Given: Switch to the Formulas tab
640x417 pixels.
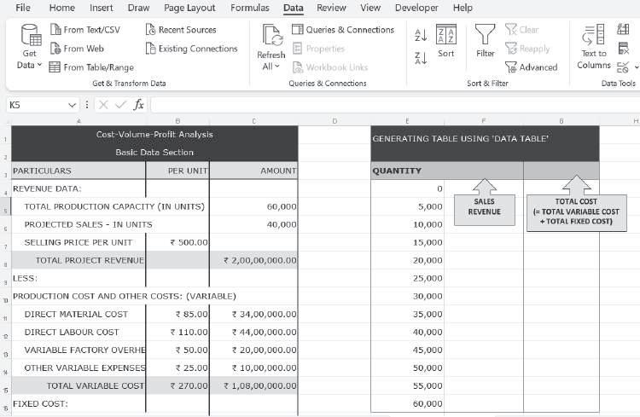Looking at the screenshot, I should tap(250, 8).
